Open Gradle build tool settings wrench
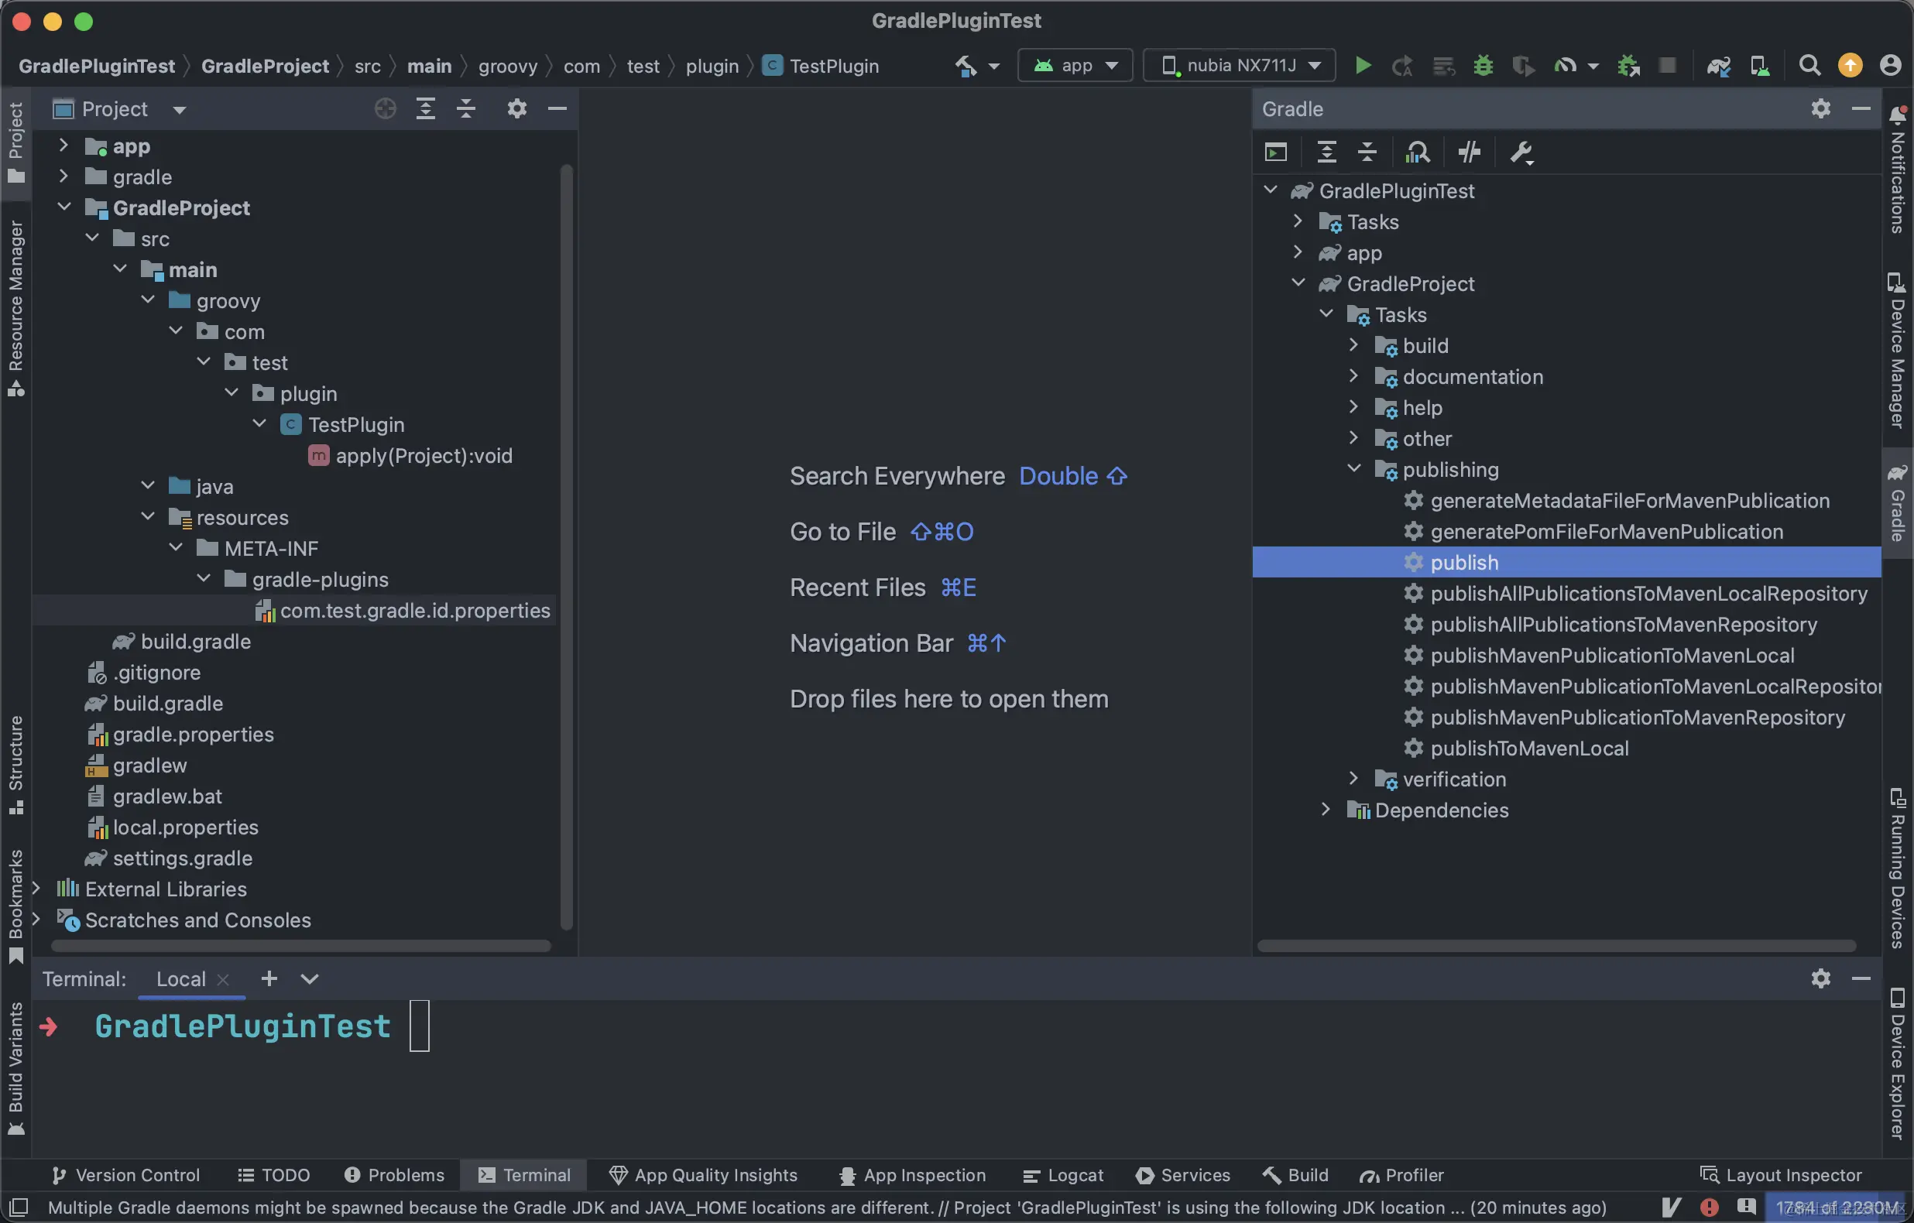The image size is (1914, 1223). coord(1521,152)
